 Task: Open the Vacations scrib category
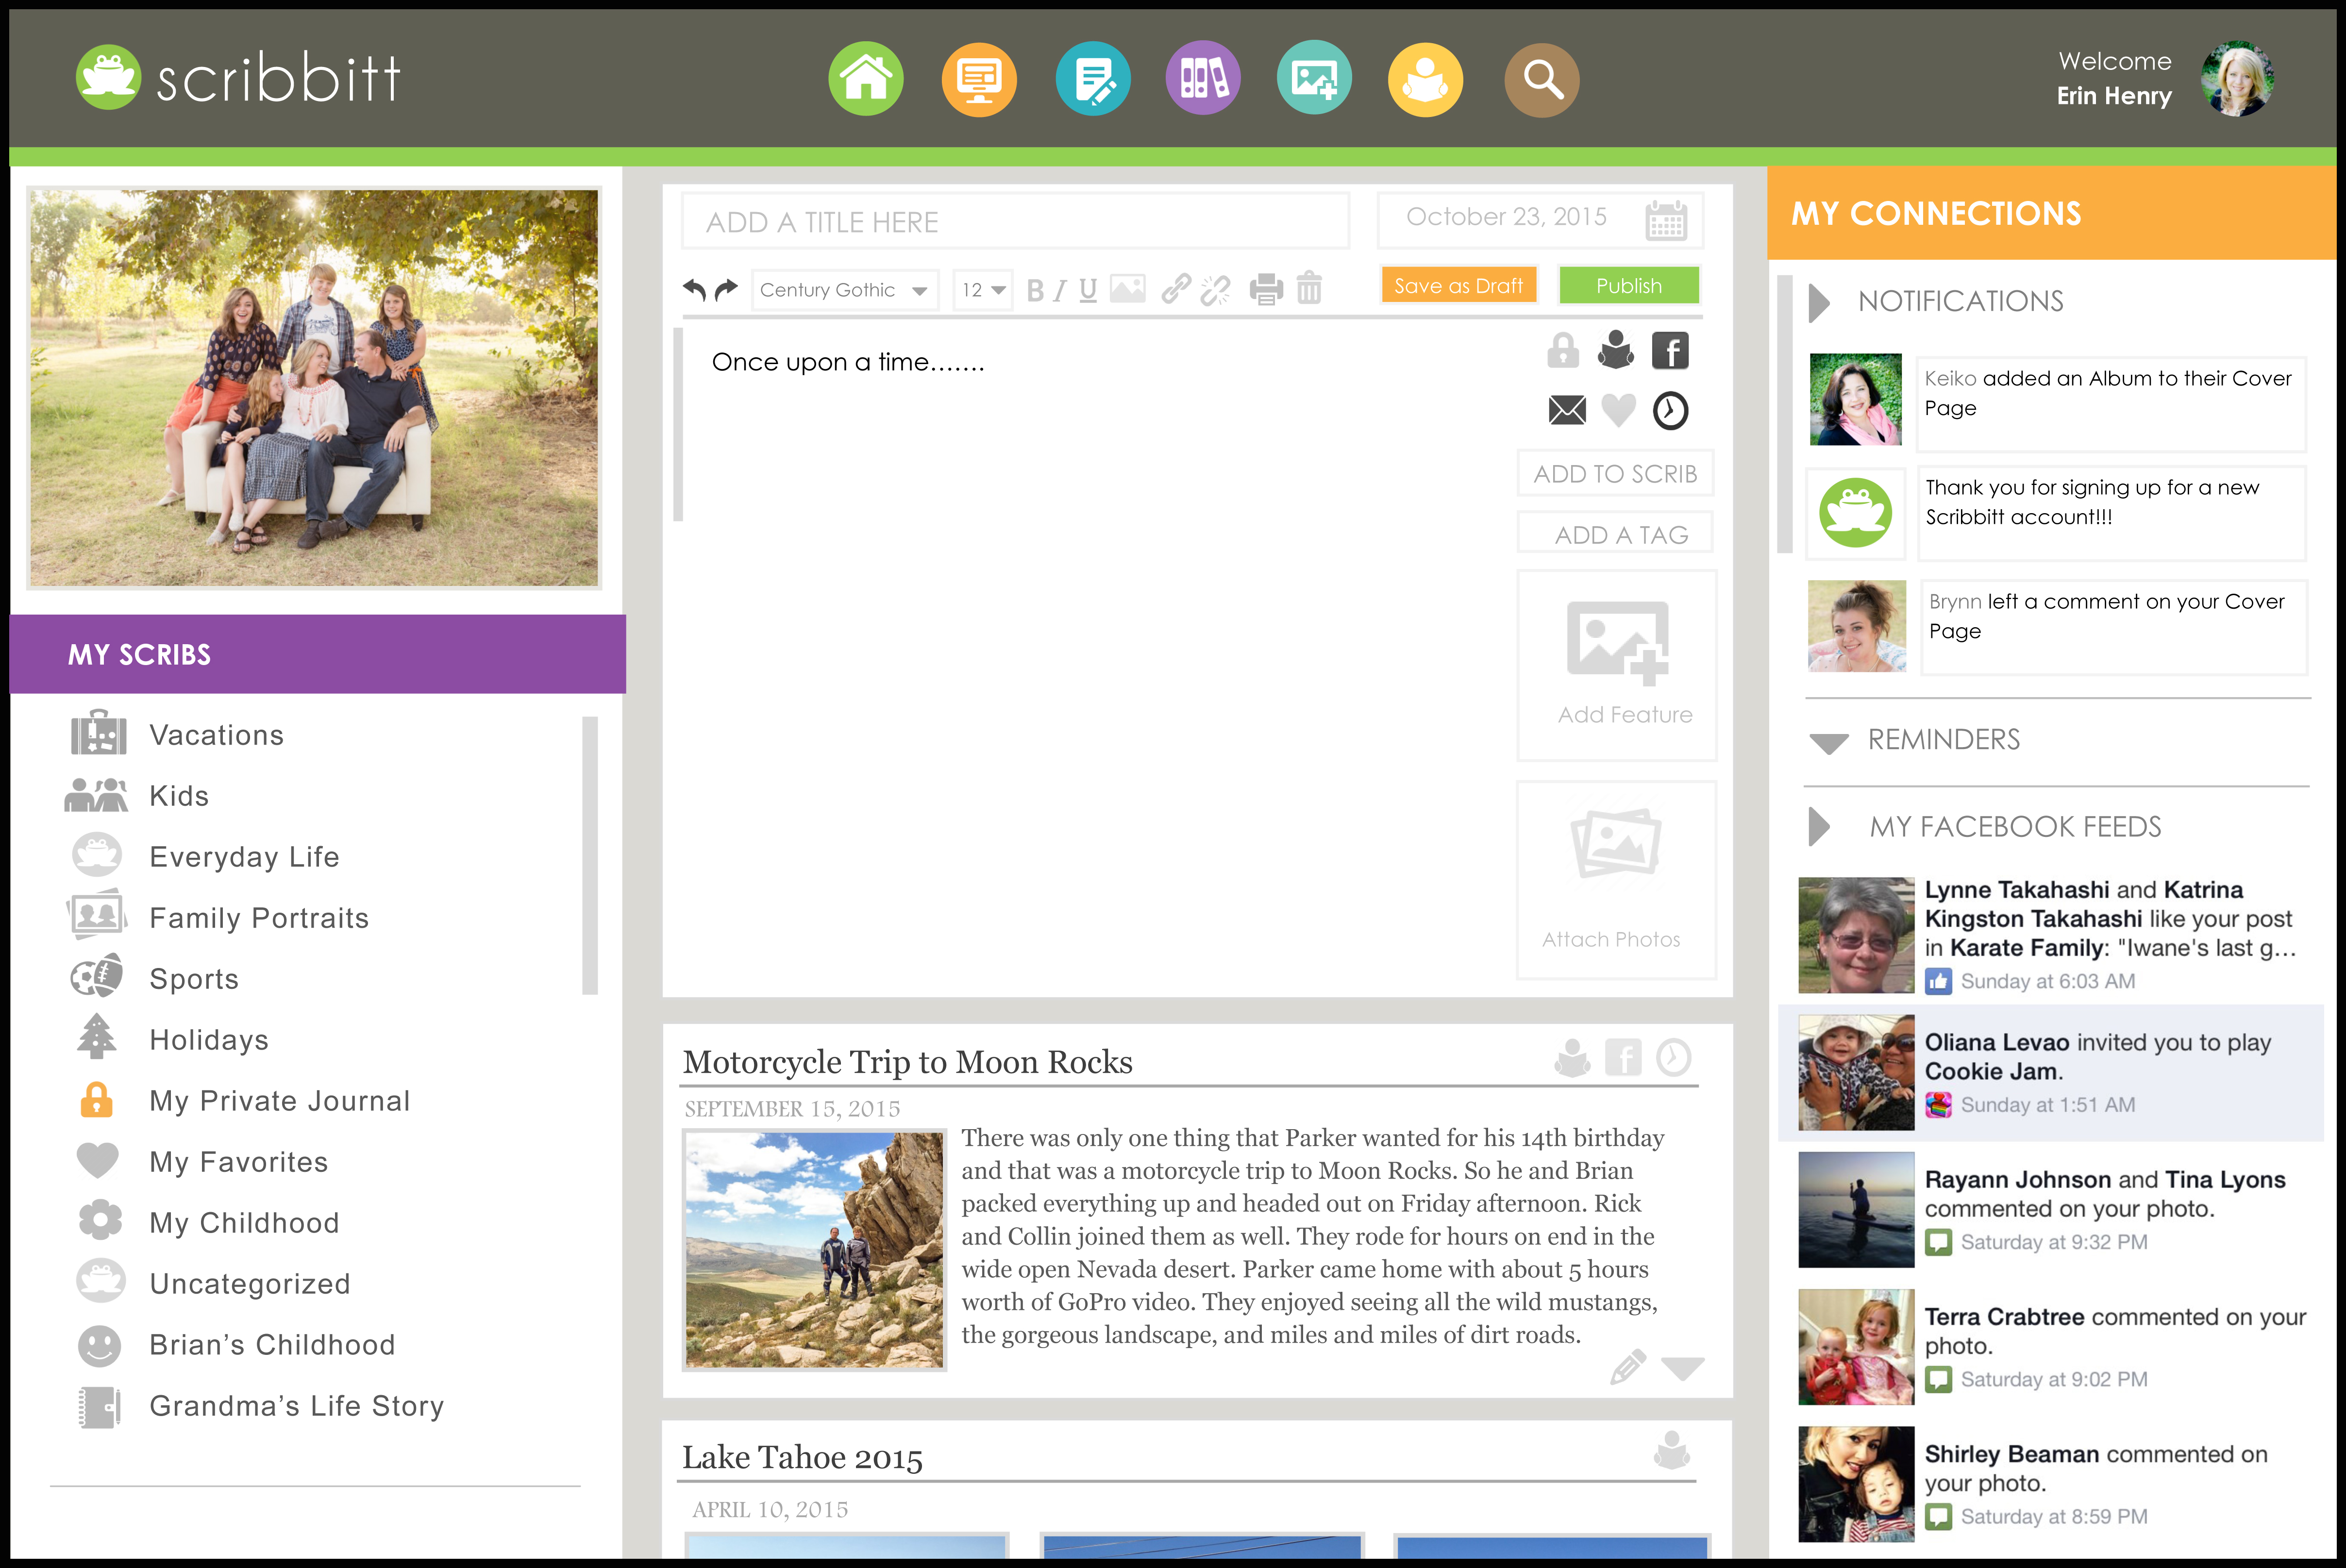(216, 735)
